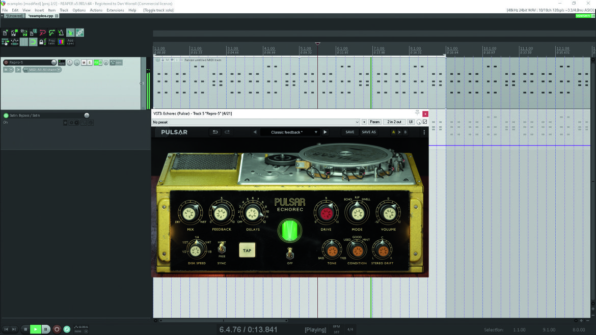This screenshot has width=596, height=335.
Task: Open the MIDI: All channels input dropdown
Action: coord(43,70)
